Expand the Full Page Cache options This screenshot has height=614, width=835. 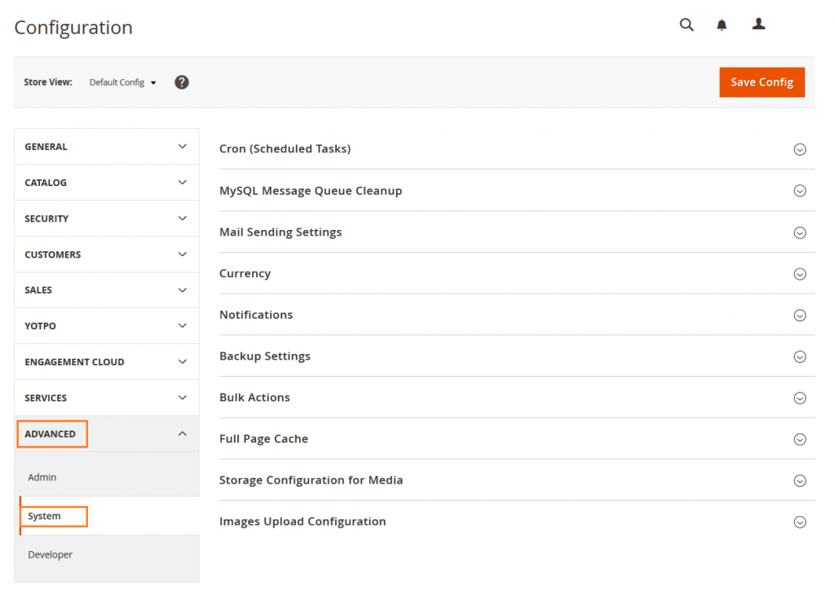tap(800, 439)
